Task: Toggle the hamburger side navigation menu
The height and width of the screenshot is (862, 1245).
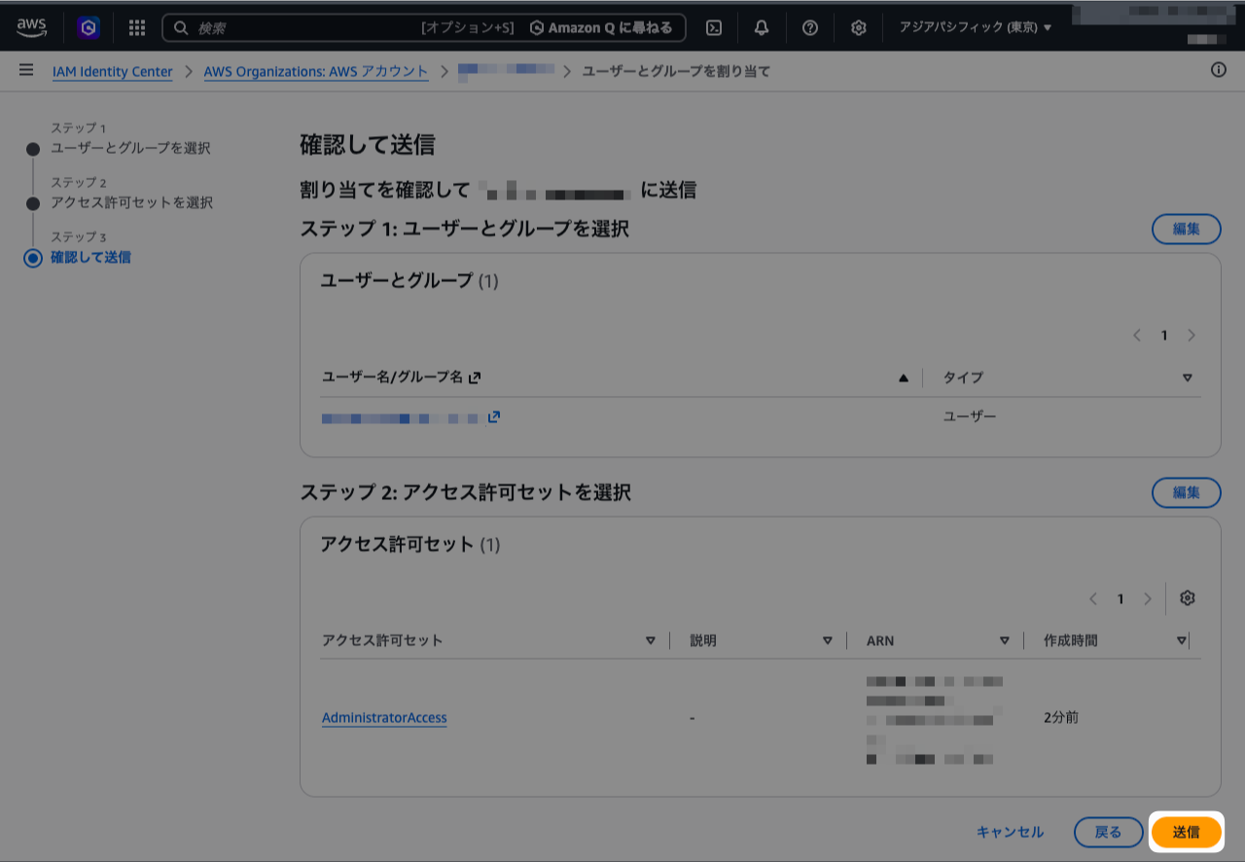Action: click(x=26, y=71)
